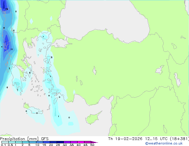Viewport: 189px width, 146px height.
Task: Select the 1–2 mm legend swatch
Action: point(19,142)
